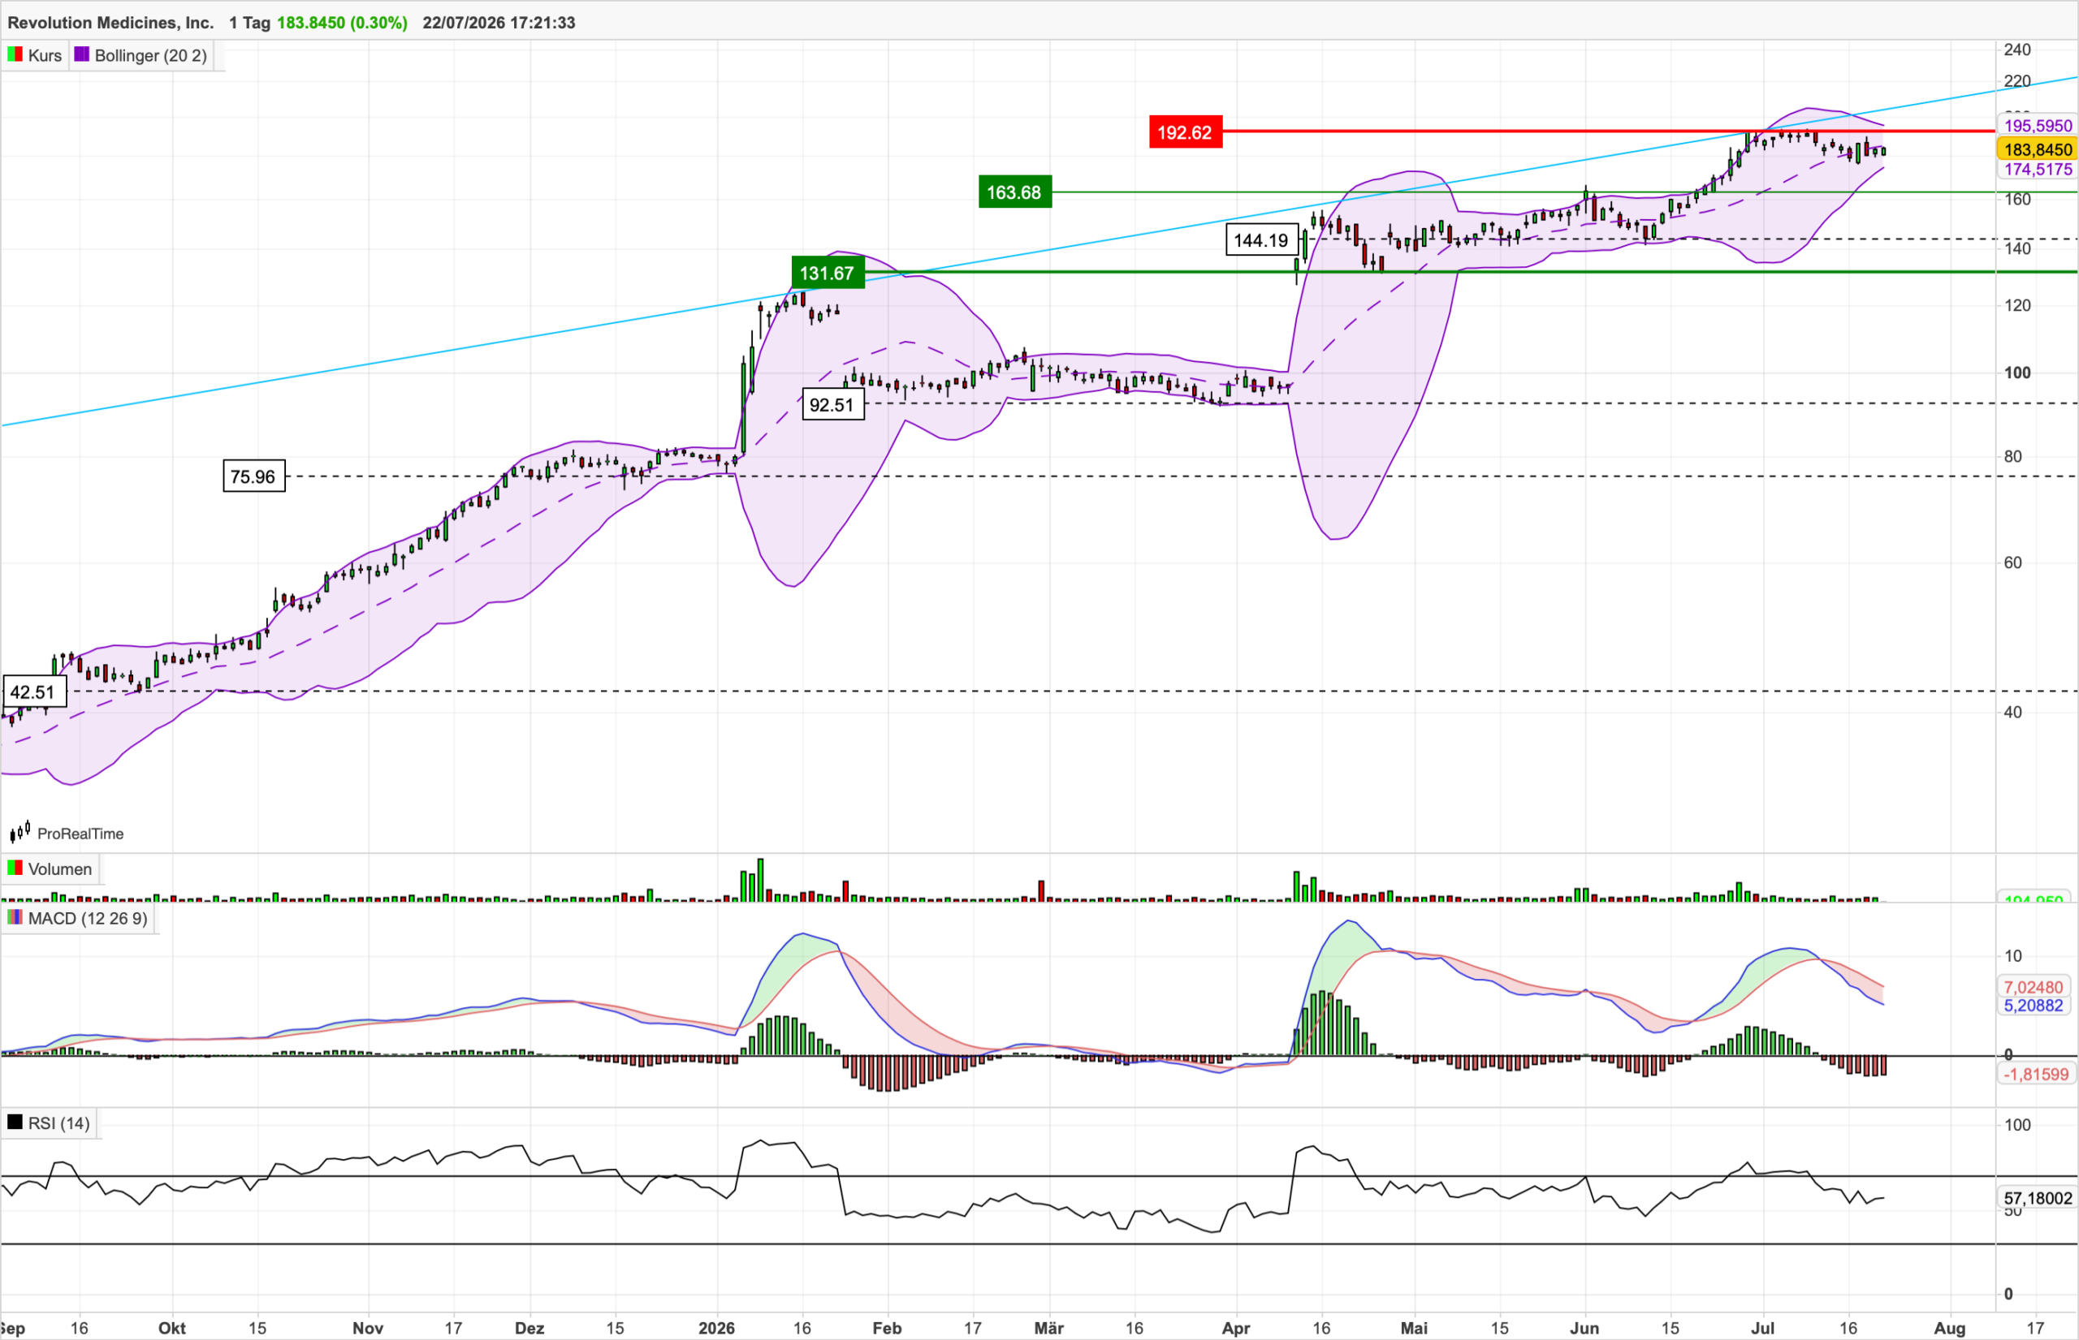Click the Nov label on time axis

(x=368, y=1328)
